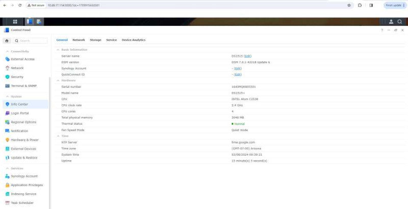
Task: Select the 2.4 GHz clock rate
Action: (237, 105)
